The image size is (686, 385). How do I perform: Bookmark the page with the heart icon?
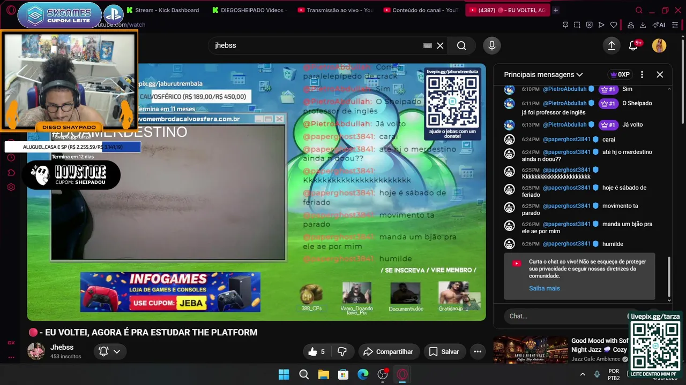614,25
